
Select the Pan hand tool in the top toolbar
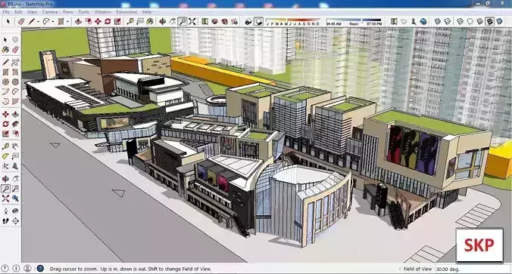(x=173, y=21)
